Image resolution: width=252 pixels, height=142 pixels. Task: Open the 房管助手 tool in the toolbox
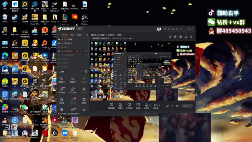pyautogui.click(x=73, y=80)
